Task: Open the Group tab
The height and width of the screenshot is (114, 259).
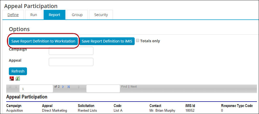Action: tap(77, 15)
